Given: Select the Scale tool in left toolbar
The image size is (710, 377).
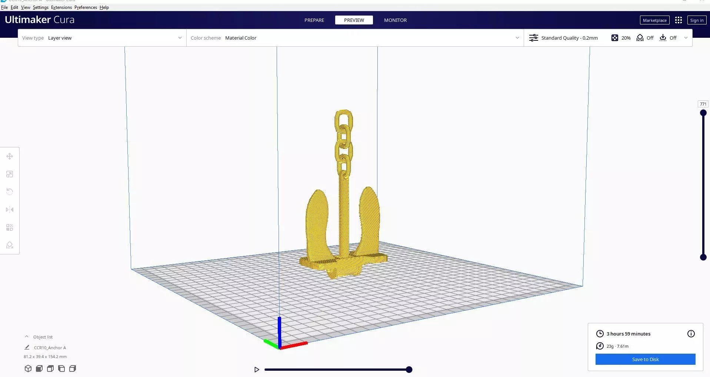Looking at the screenshot, I should (x=10, y=174).
